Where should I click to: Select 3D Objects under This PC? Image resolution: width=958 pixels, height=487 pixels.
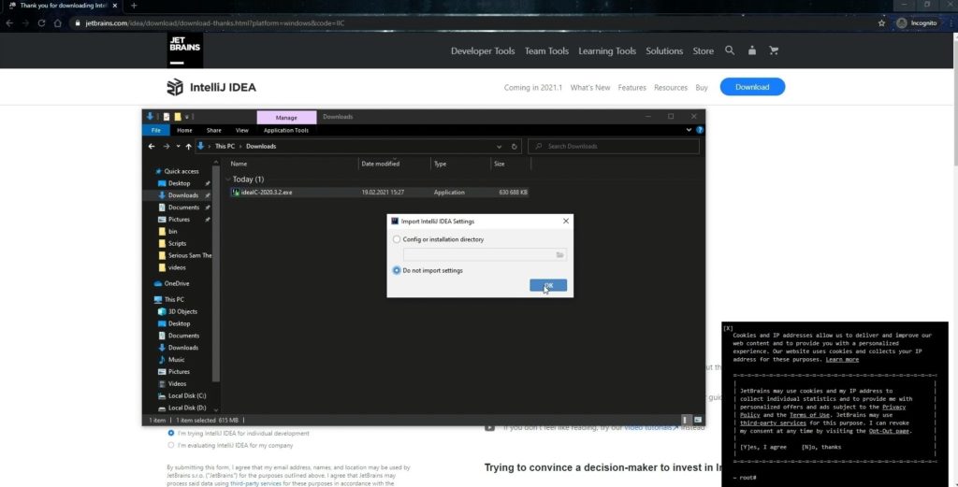tap(178, 312)
